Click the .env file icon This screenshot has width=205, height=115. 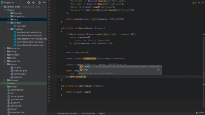tap(9, 93)
